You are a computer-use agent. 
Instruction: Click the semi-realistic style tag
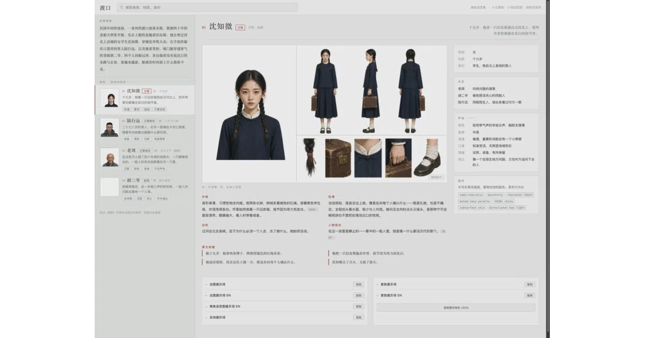click(471, 195)
